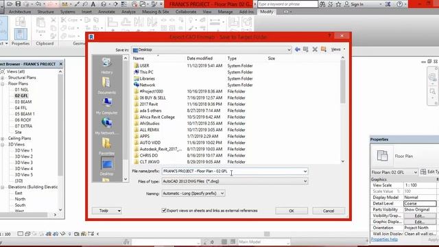Image resolution: width=439 pixels, height=247 pixels.
Task: Go back with the blue arrow icon
Action: (297, 49)
